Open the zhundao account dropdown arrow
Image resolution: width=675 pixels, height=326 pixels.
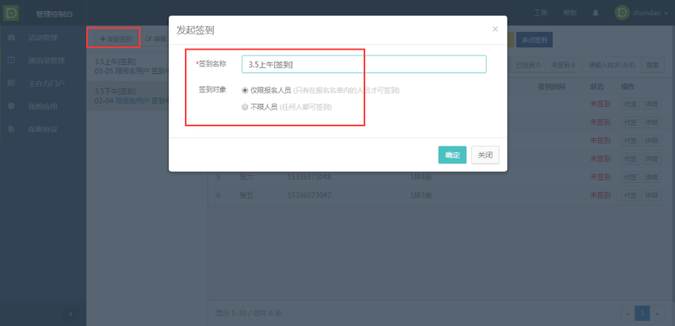click(x=667, y=13)
